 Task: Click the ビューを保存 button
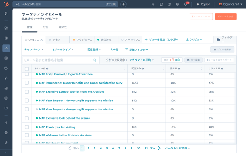tap(222, 49)
